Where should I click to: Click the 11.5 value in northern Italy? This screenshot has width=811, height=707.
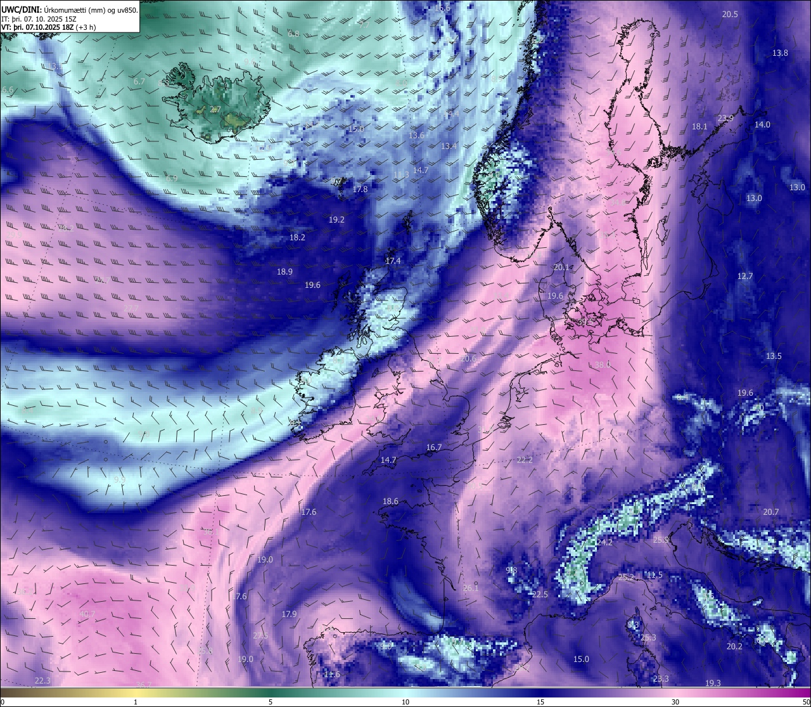pyautogui.click(x=655, y=574)
